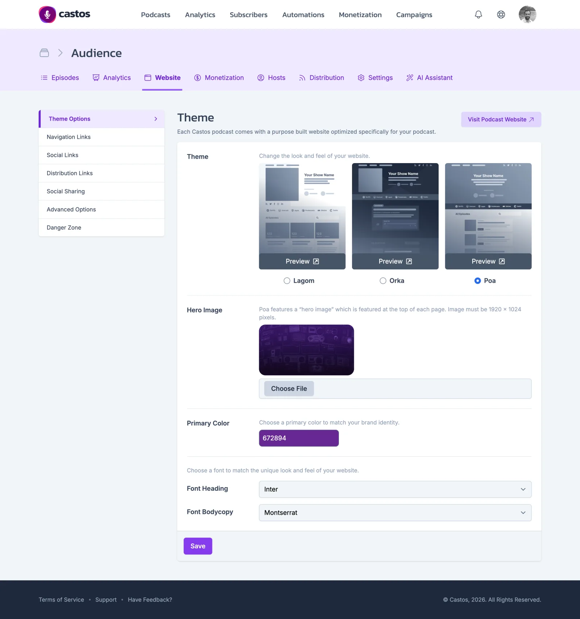The height and width of the screenshot is (619, 580).
Task: Select the Orka theme radio button
Action: click(x=383, y=281)
